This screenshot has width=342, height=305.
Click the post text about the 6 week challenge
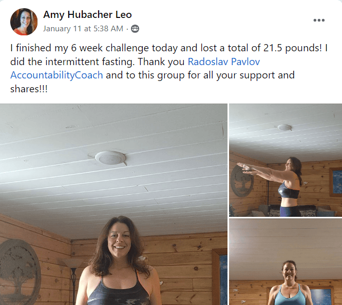click(169, 68)
